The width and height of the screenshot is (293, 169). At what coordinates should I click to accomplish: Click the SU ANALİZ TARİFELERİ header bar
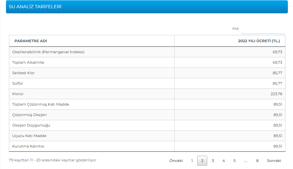pos(147,7)
